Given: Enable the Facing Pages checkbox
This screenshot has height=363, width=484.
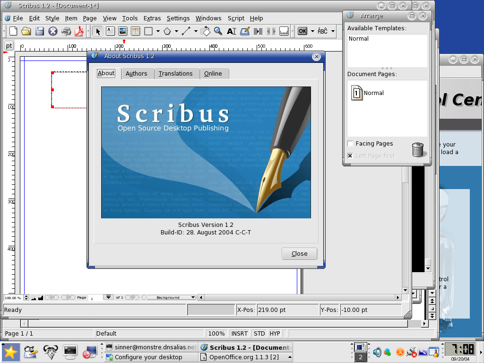Looking at the screenshot, I should (350, 144).
